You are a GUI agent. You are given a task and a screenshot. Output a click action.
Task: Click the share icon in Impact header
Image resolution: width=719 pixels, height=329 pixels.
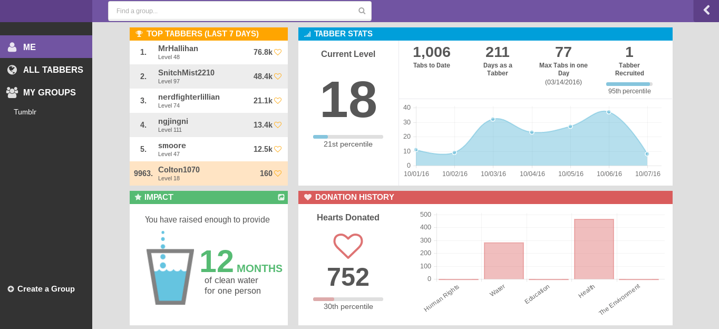pyautogui.click(x=281, y=197)
